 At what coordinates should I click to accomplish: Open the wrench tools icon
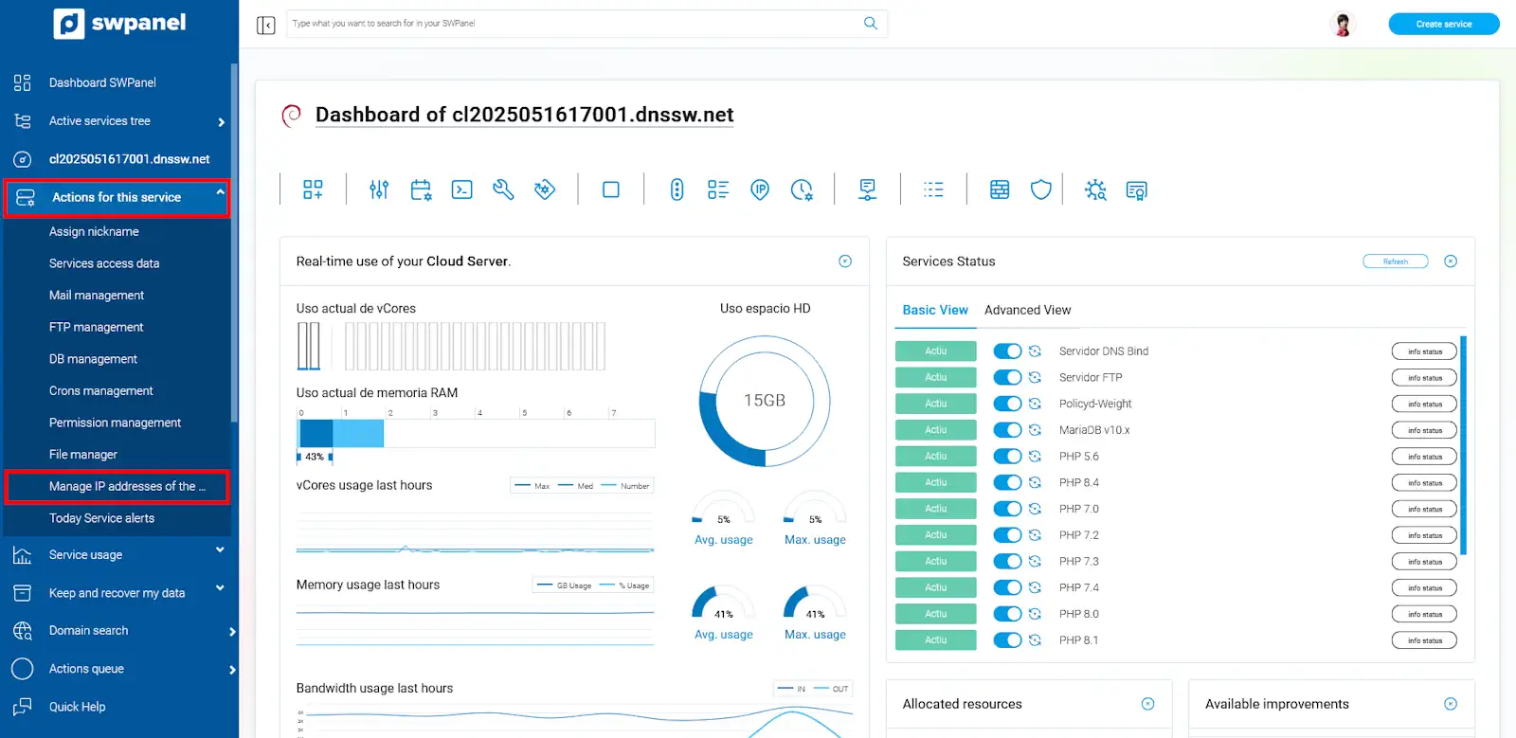(x=503, y=189)
